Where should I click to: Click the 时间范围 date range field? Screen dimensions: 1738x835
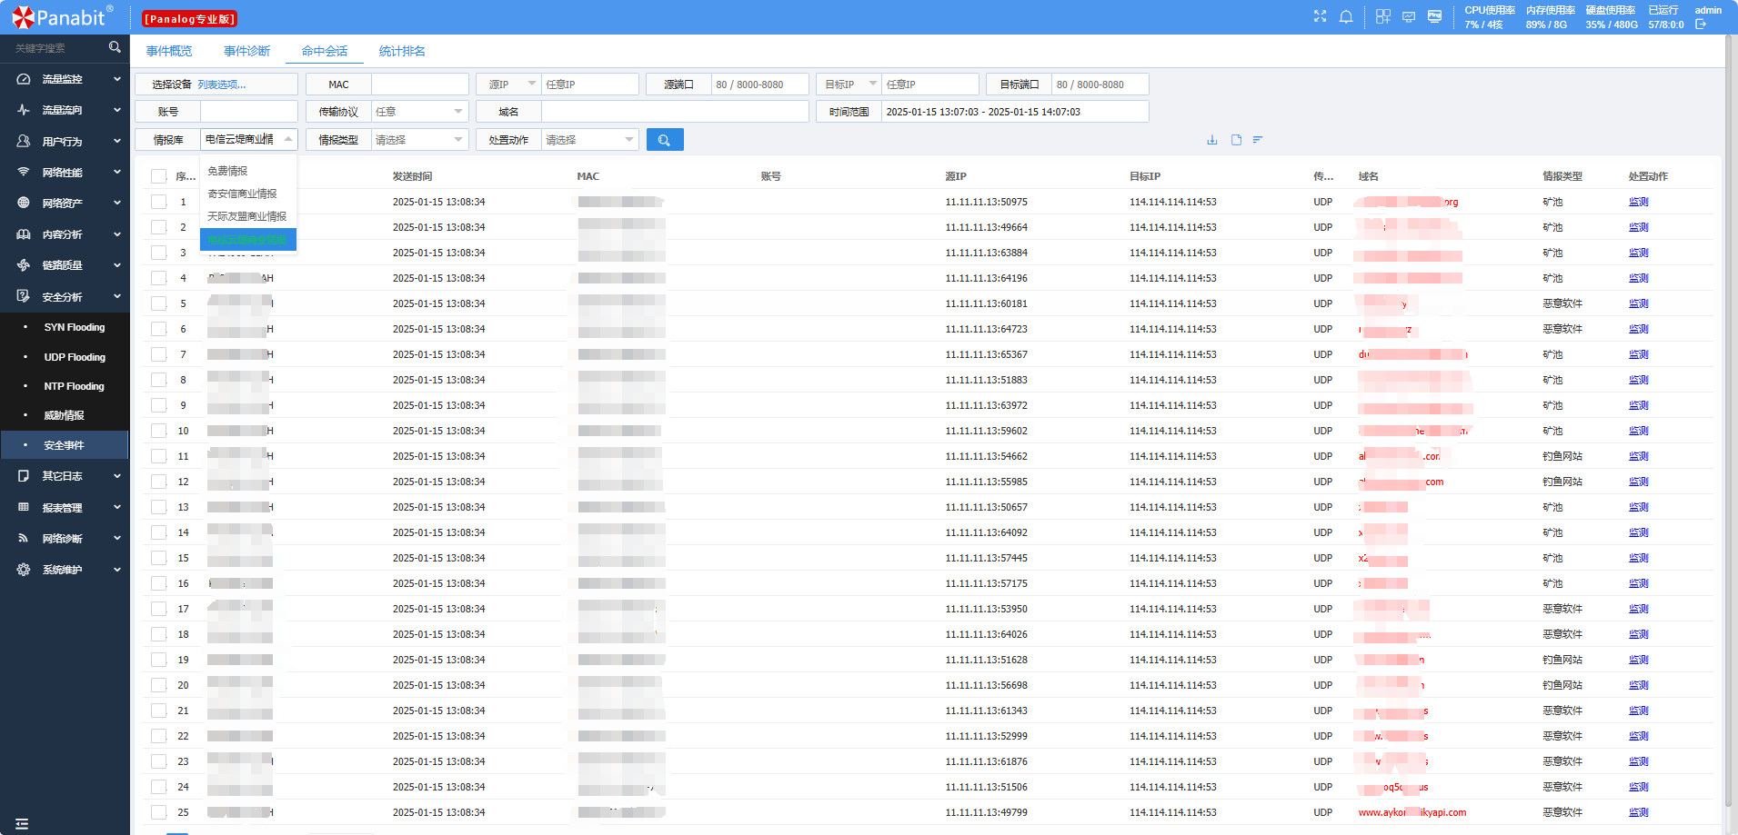click(x=1015, y=112)
